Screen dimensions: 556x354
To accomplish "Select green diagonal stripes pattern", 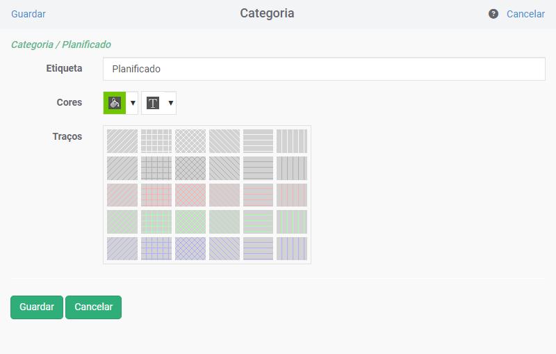I will coord(122,222).
